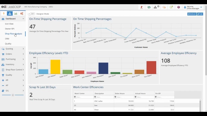
Task: Click the navy Mary Thompson efficiency bar
Action: 103,68
